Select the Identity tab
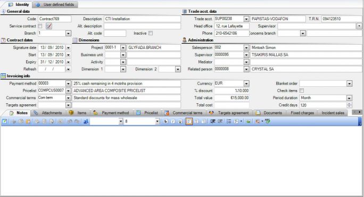The image size is (364, 197). (19, 4)
